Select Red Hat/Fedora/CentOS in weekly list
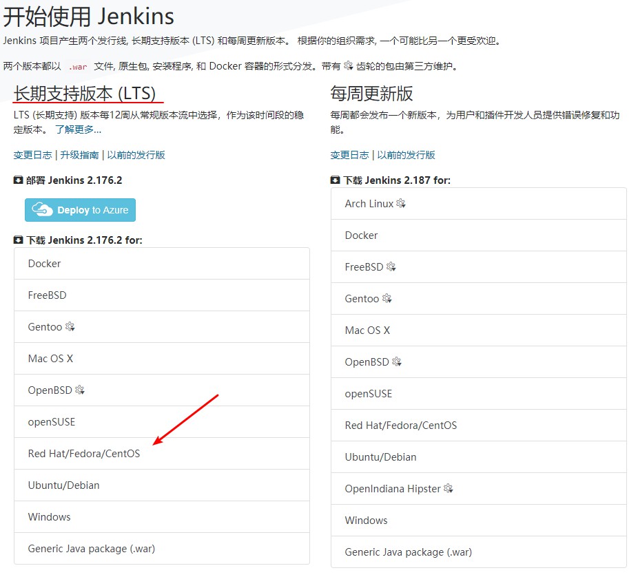The width and height of the screenshot is (638, 577). pyautogui.click(x=479, y=426)
